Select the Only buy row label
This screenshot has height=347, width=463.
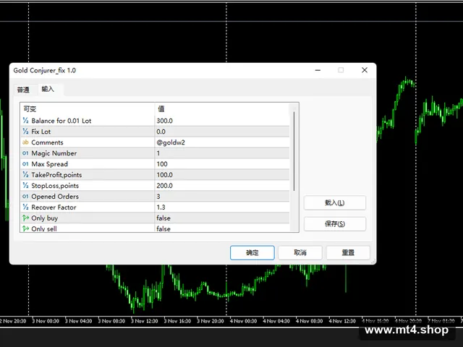tap(44, 218)
